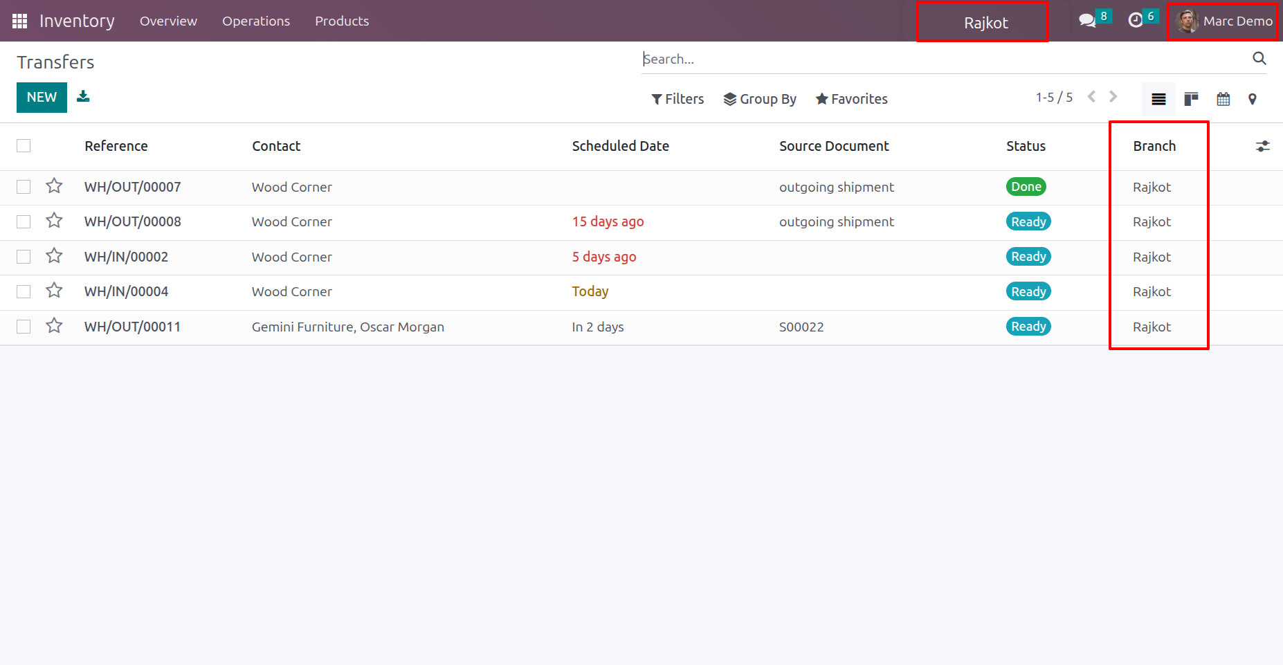1283x665 pixels.
Task: Click the NEW button
Action: coord(42,98)
